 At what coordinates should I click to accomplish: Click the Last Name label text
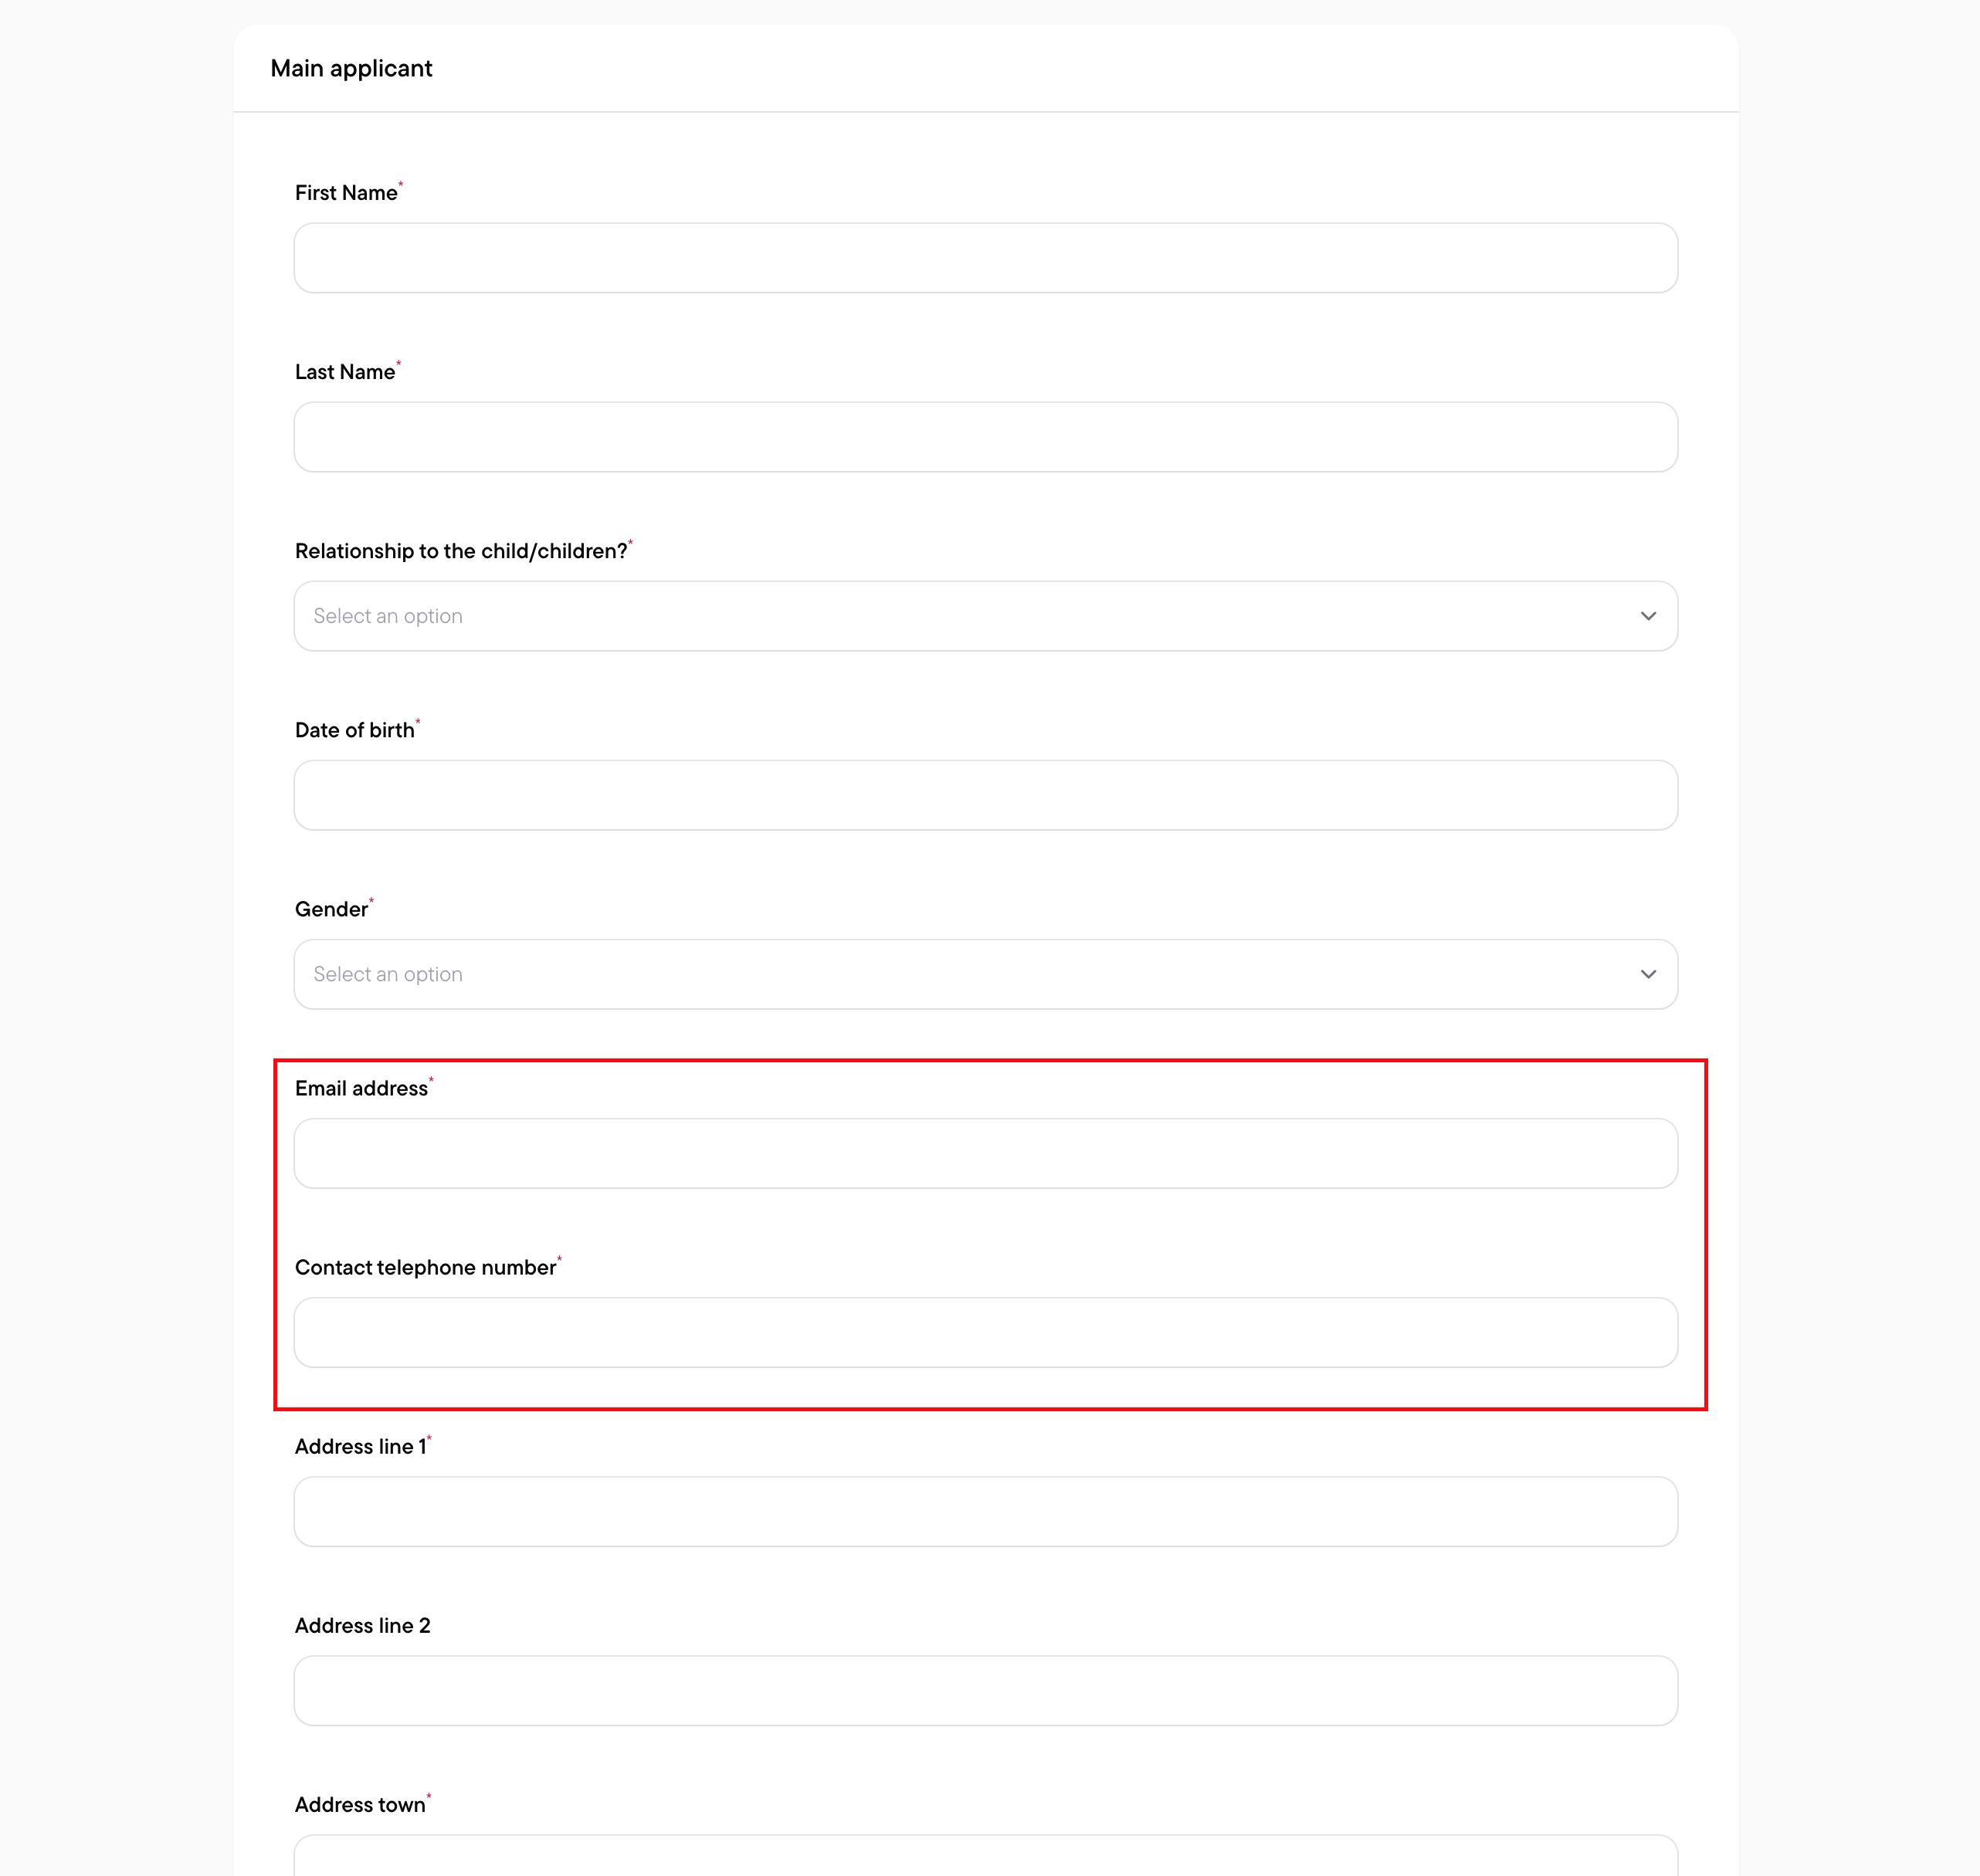pyautogui.click(x=345, y=372)
